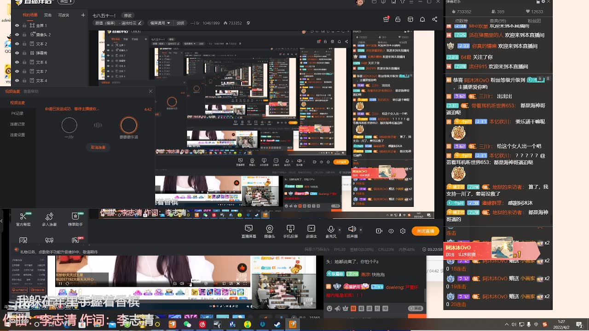Viewport: 589px width, 331px height.
Task: Open 榜单助手 ranking assistant tool
Action: 75,218
